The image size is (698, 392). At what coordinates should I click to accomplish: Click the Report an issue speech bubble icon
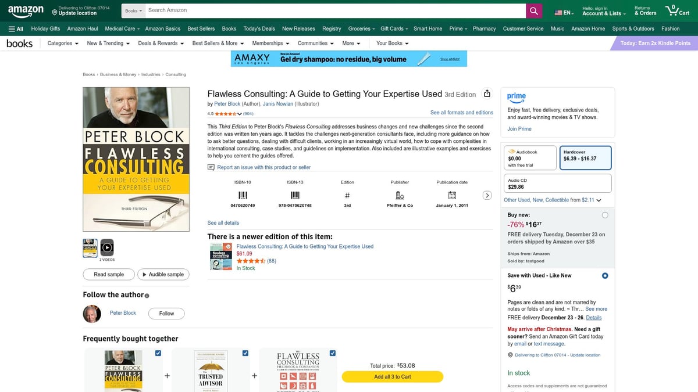click(x=211, y=167)
